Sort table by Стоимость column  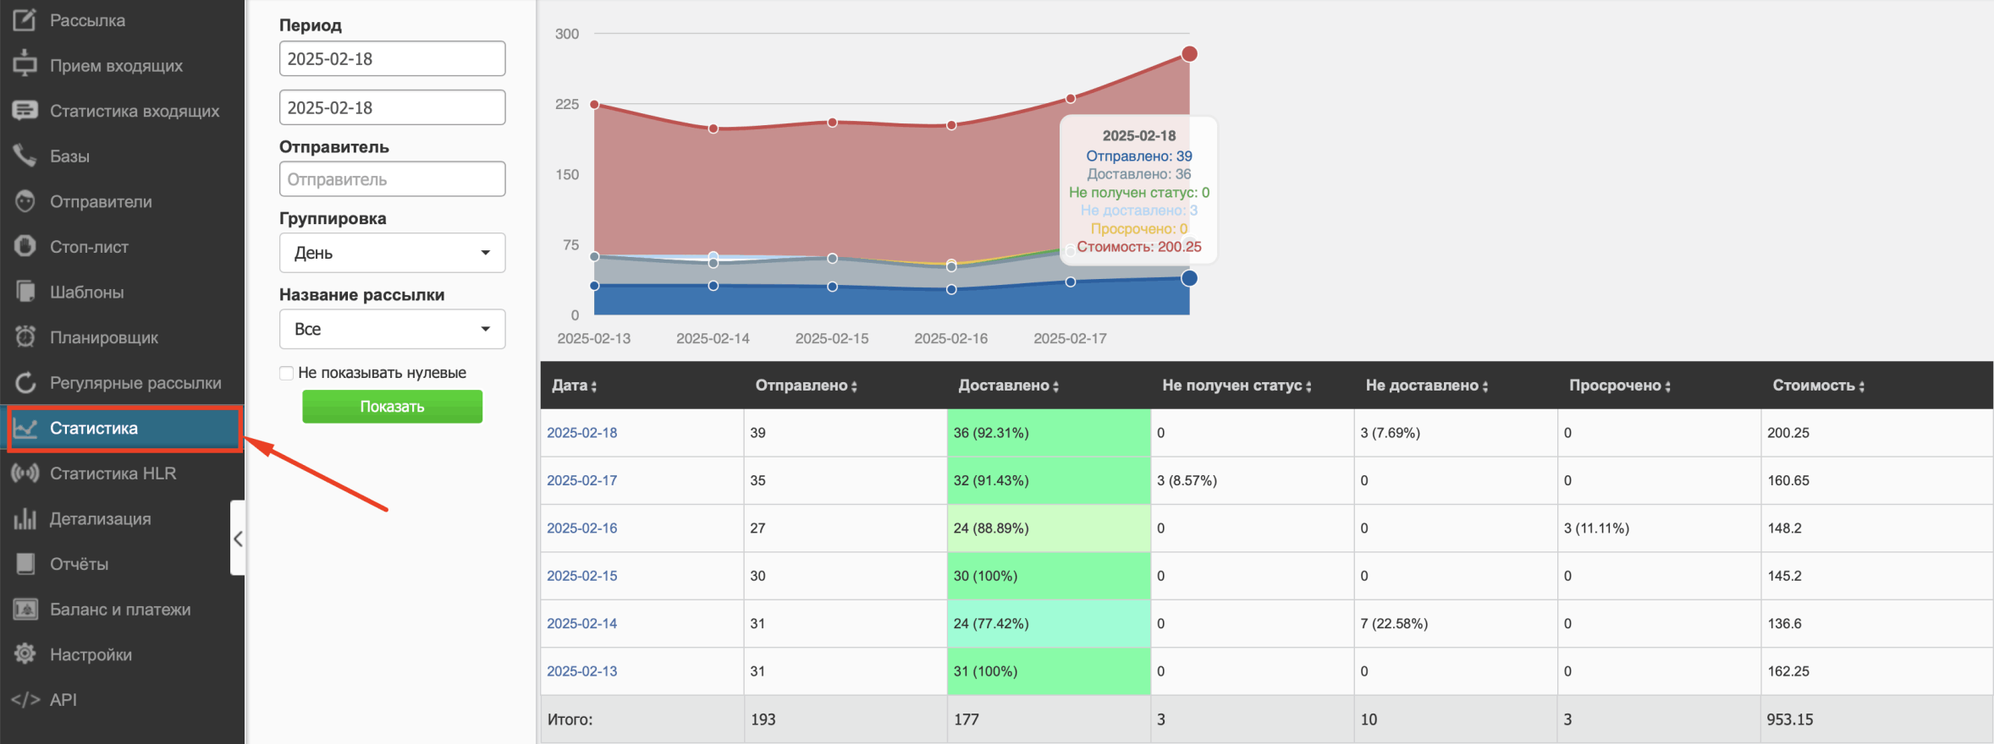coord(1818,386)
